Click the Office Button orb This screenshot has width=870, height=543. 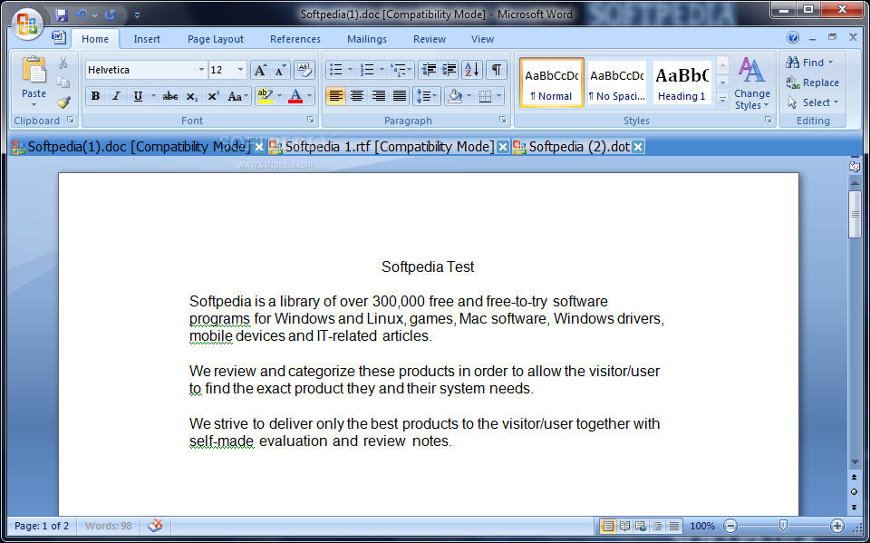tap(27, 24)
